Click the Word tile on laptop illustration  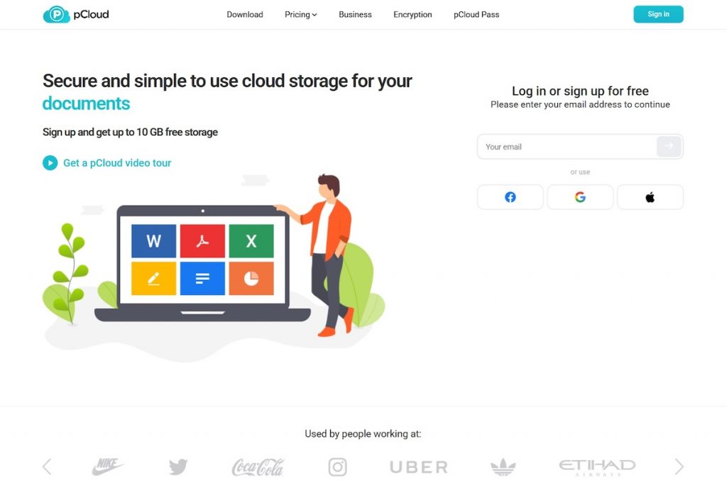coord(153,241)
